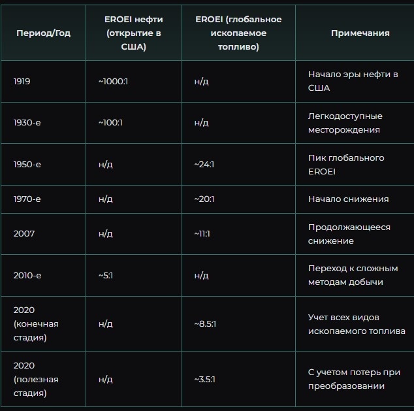Select the 1919 period cell
Image resolution: width=414 pixels, height=411 pixels.
(x=22, y=82)
